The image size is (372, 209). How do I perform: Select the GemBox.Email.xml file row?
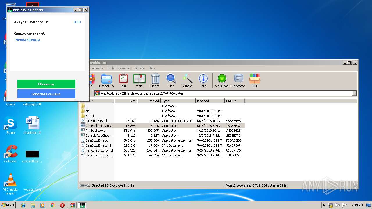pos(162,145)
